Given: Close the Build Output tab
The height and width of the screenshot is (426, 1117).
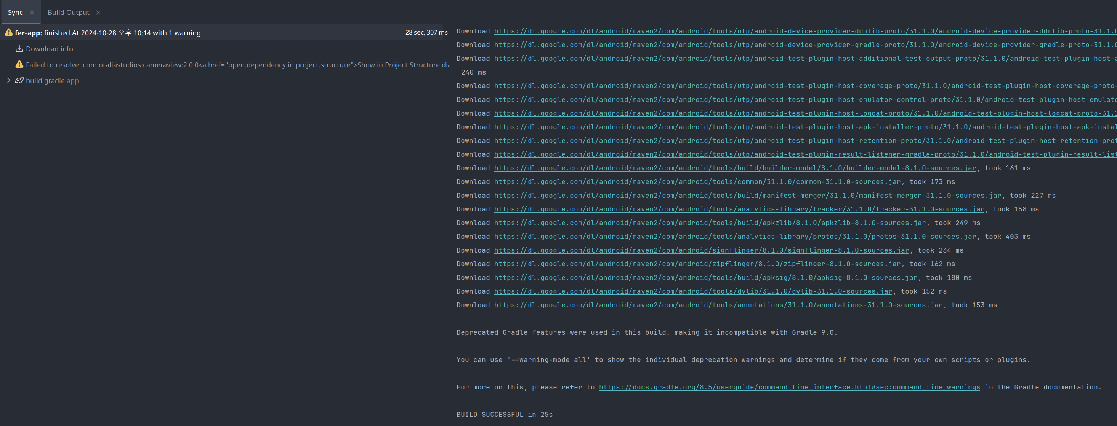Looking at the screenshot, I should tap(98, 13).
